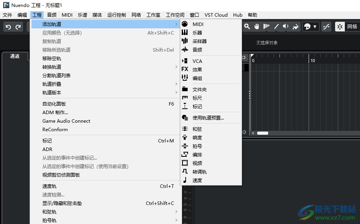This screenshot has height=224, width=360.
Task: Open the 音频 menu in menu bar
Action: pyautogui.click(x=51, y=15)
